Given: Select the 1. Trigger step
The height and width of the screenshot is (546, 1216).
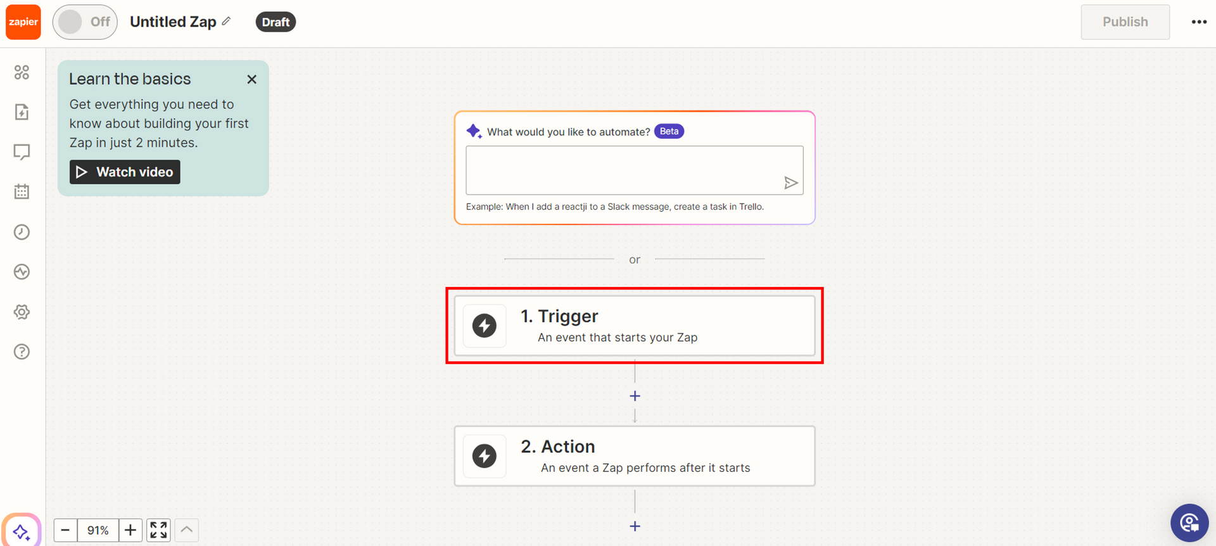Looking at the screenshot, I should click(x=634, y=326).
